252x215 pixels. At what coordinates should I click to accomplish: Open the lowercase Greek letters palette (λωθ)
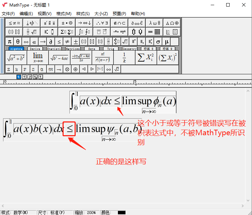tap(154, 23)
